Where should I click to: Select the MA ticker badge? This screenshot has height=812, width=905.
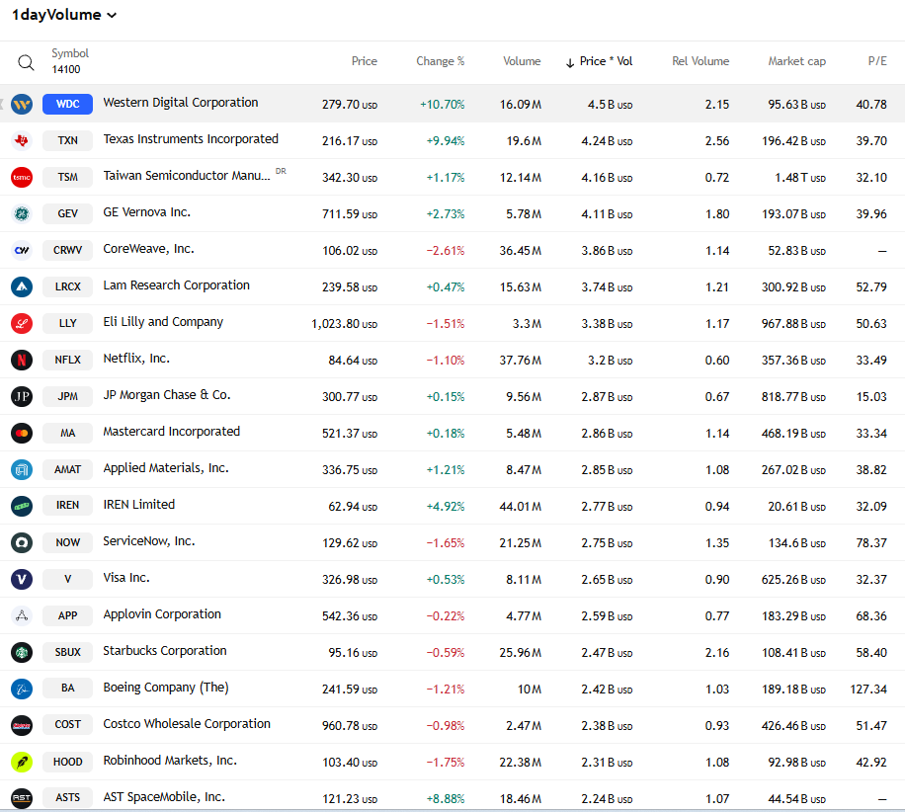pyautogui.click(x=67, y=433)
